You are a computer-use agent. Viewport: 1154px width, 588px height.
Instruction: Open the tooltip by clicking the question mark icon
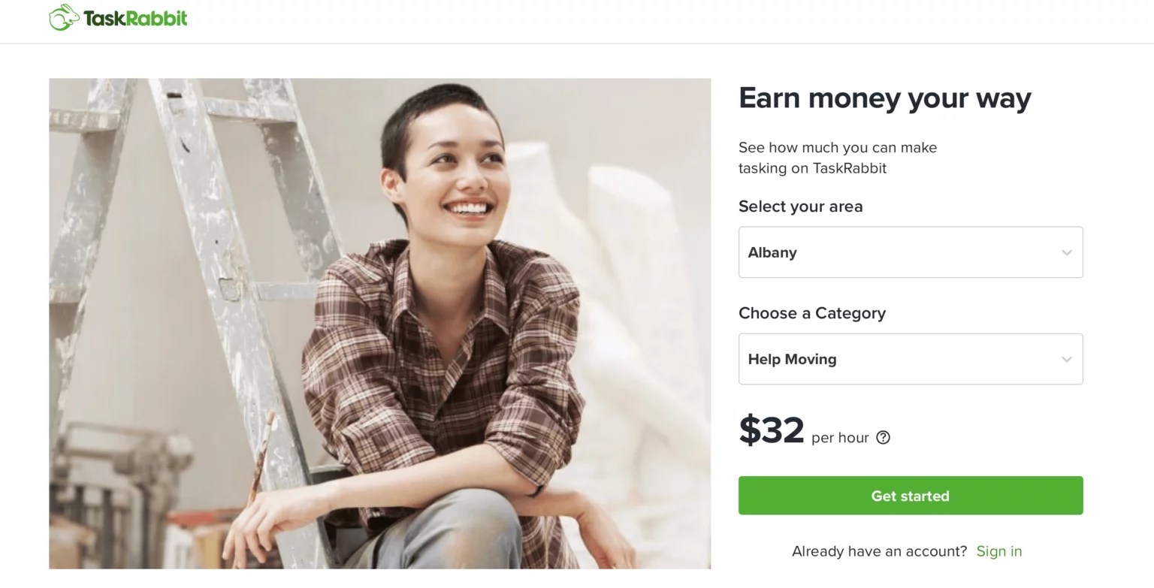pyautogui.click(x=884, y=437)
